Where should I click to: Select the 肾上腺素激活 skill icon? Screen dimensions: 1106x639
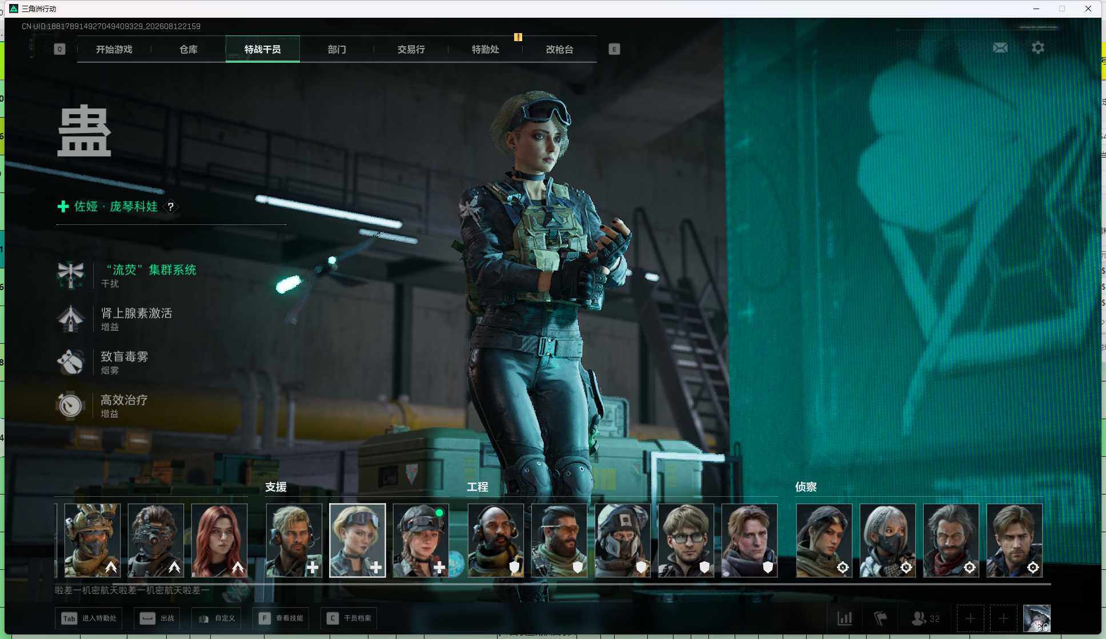click(71, 319)
